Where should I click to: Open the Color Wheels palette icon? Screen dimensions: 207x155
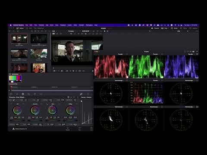23,94
